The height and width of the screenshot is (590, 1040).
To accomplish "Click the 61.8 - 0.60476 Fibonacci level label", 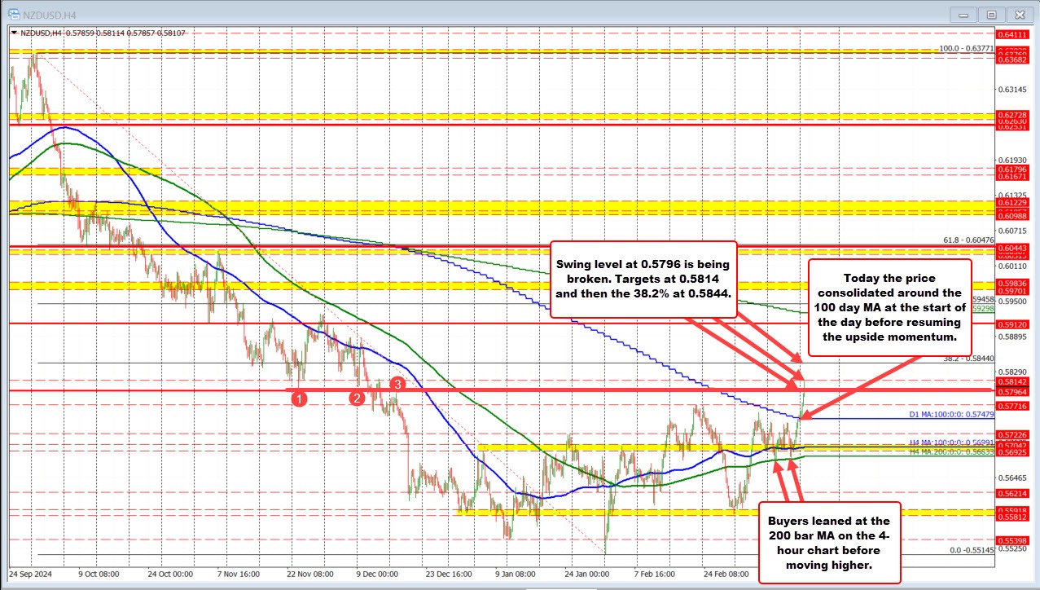I will pyautogui.click(x=965, y=240).
